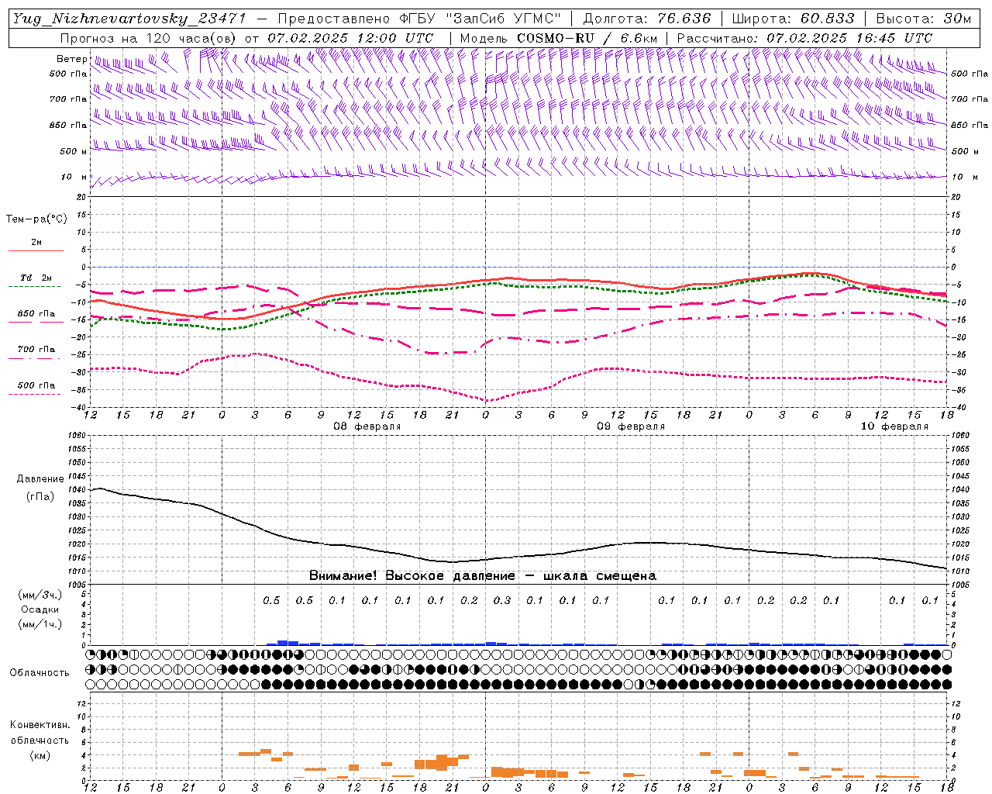The image size is (992, 794).
Task: Click the '08 февраля' date label
Action: point(367,426)
